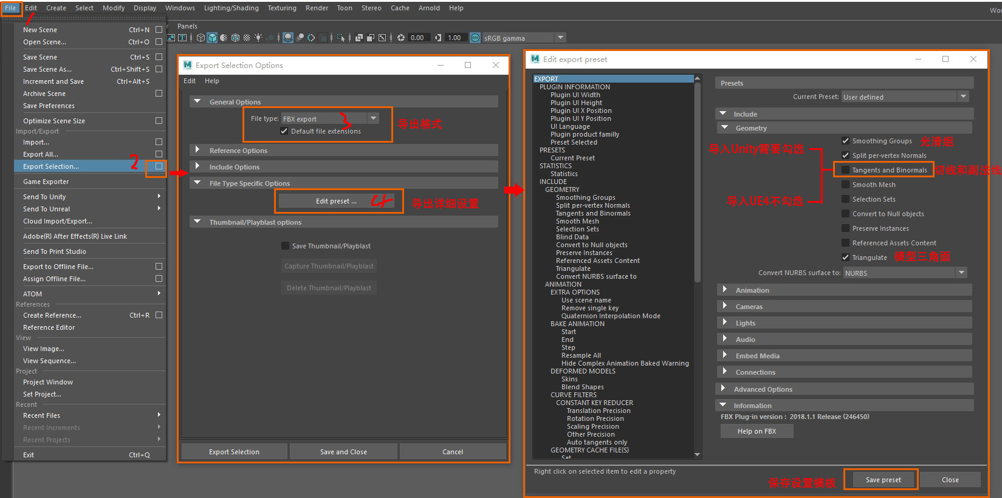Click the exposure aperture icon
1002x498 pixels.
[401, 38]
